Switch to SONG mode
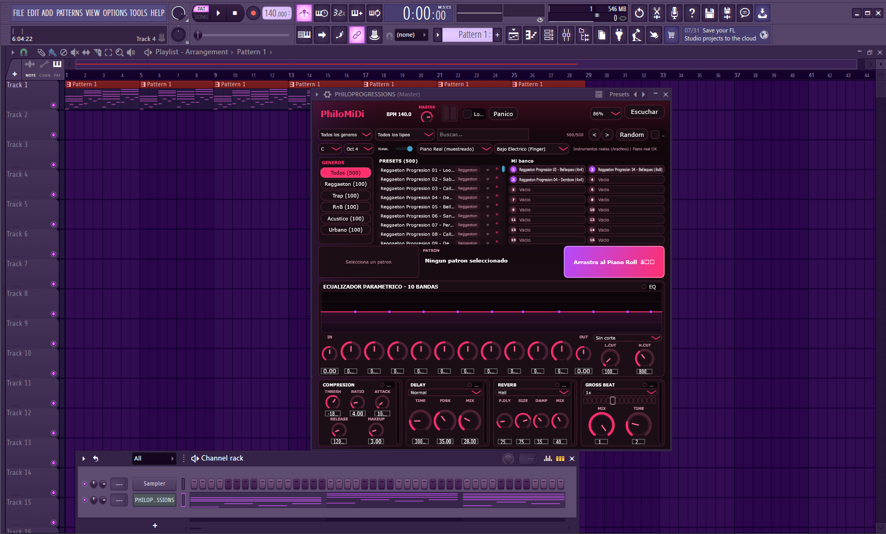The image size is (886, 534). (x=201, y=17)
